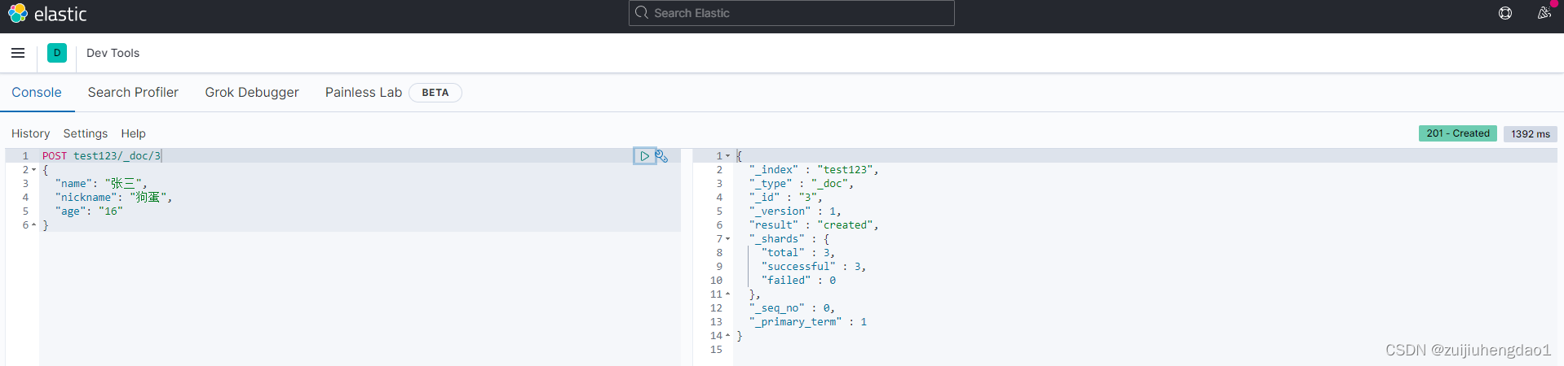Click the "_primary_term" : 1 response line

point(808,322)
